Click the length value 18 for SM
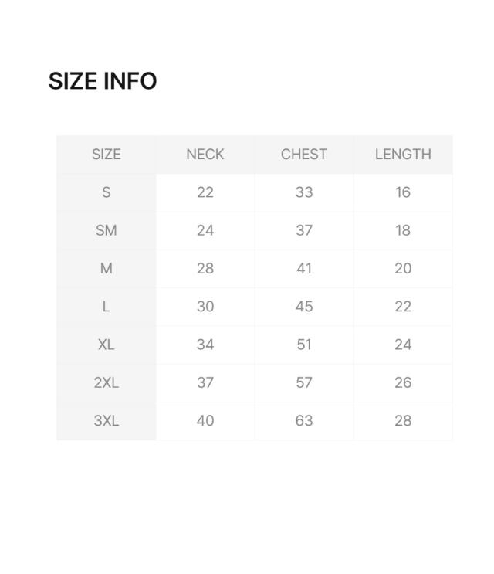Image resolution: width=494 pixels, height=574 pixels. 403,230
